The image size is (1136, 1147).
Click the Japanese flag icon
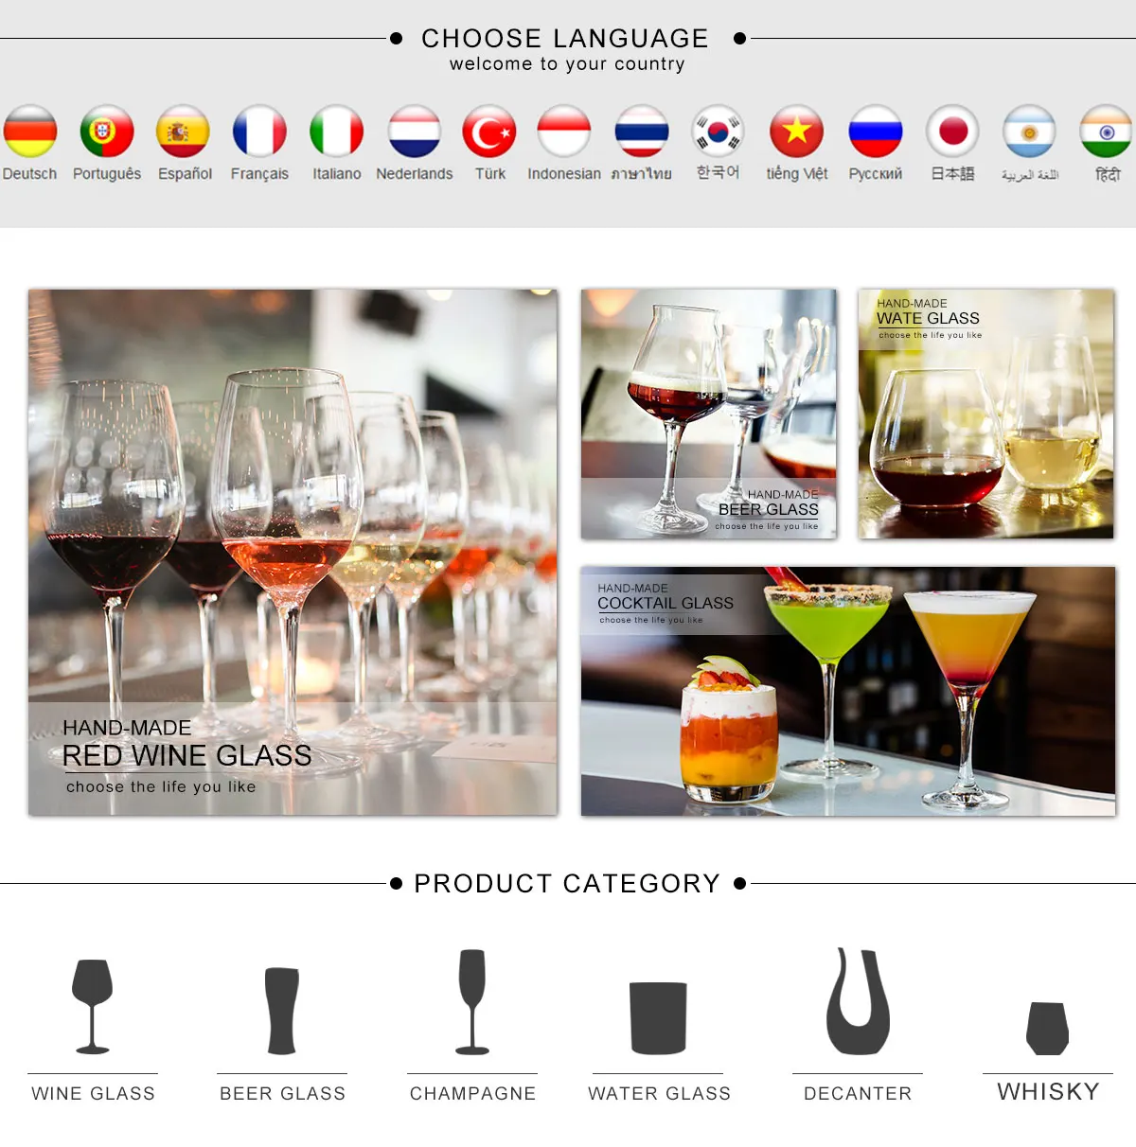point(952,132)
